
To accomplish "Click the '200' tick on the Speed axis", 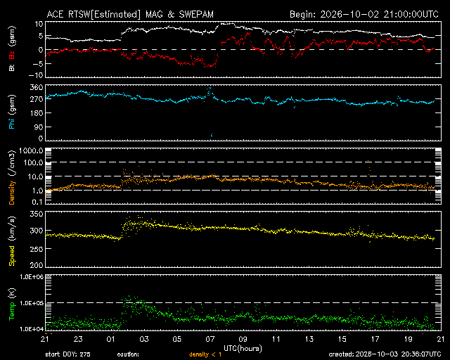I will coord(37,265).
